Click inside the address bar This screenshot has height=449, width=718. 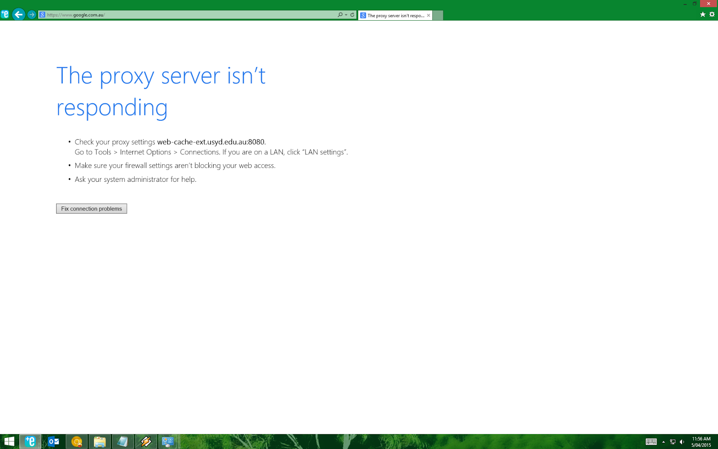(179, 14)
